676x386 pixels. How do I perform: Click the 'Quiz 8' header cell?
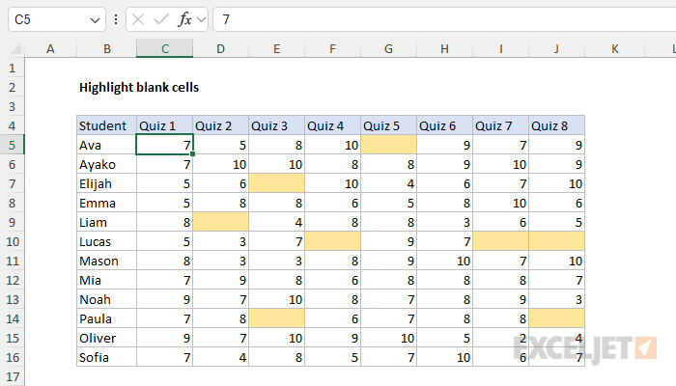click(x=557, y=125)
